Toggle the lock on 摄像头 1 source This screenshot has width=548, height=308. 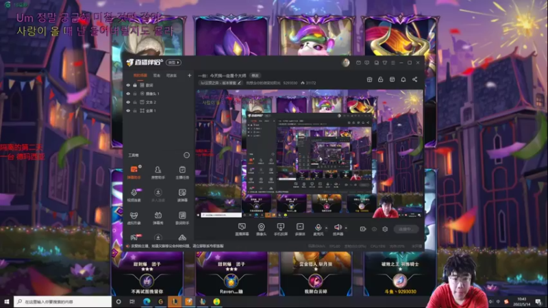(135, 94)
